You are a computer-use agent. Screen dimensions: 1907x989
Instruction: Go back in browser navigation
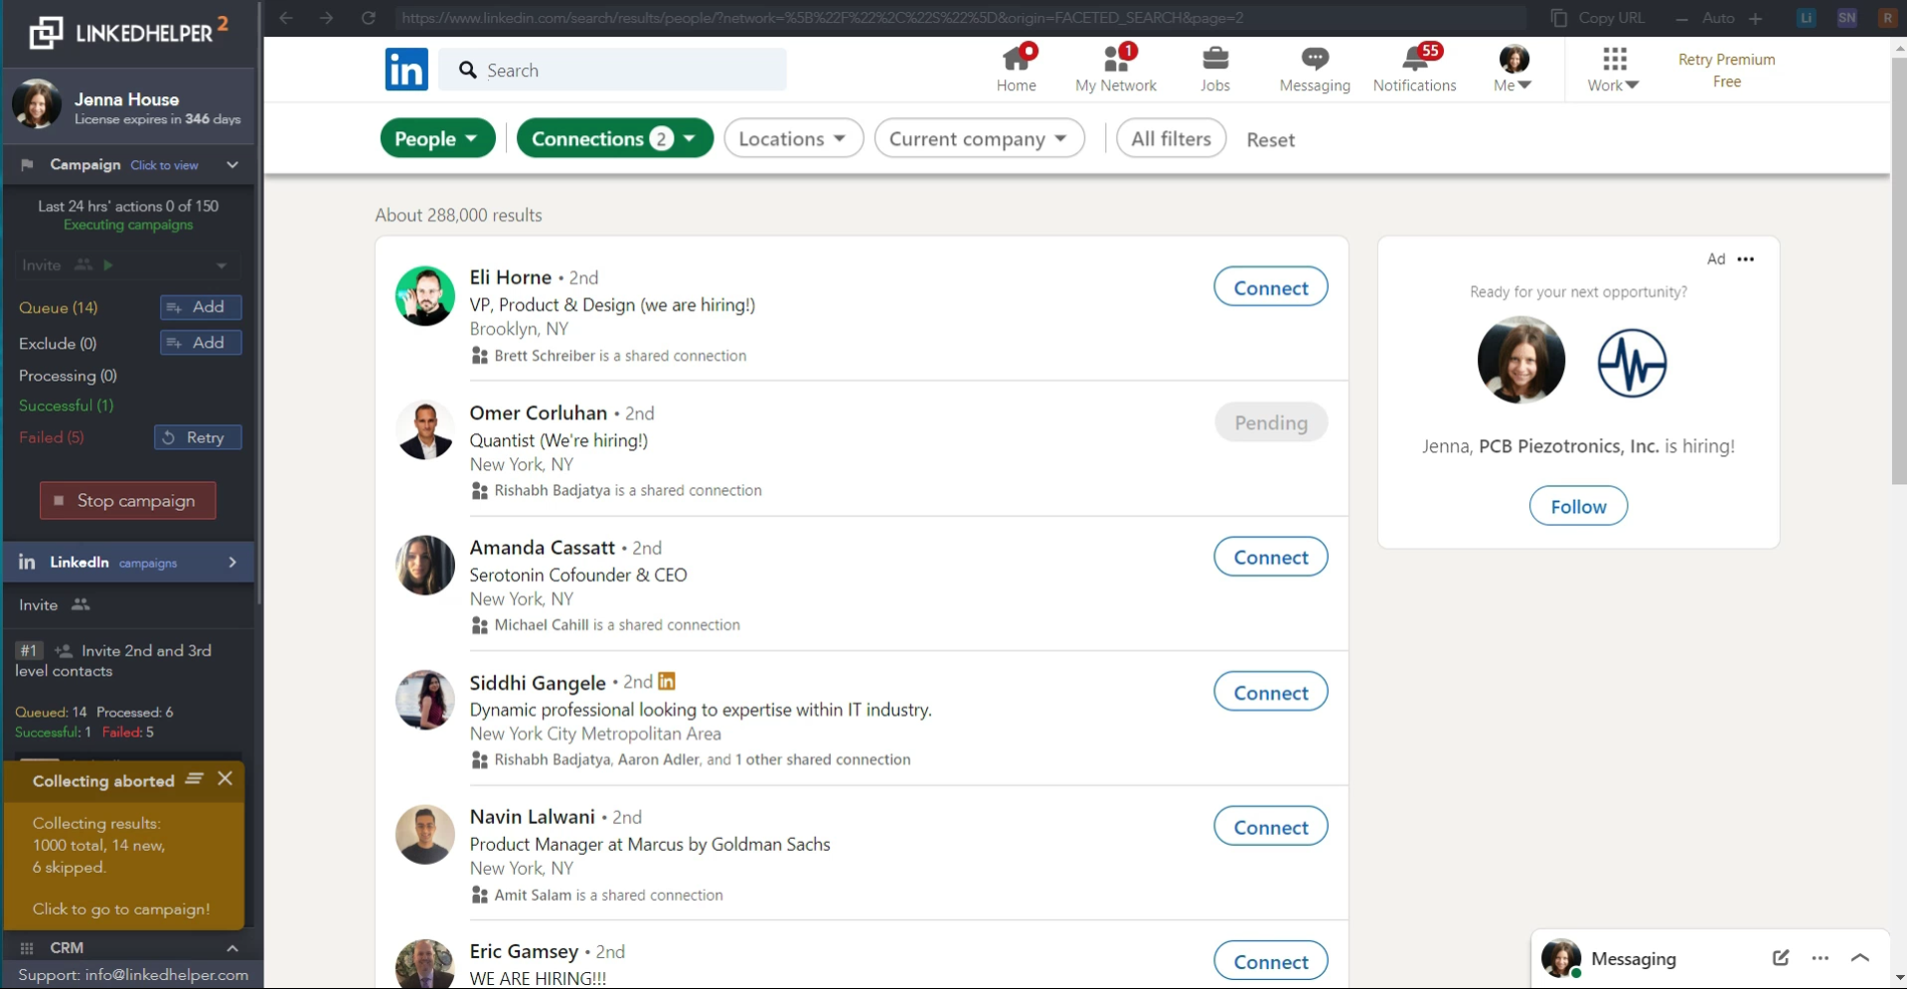point(286,18)
